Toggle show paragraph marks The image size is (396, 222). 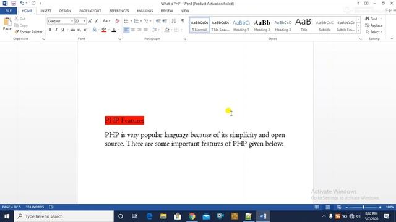183,21
